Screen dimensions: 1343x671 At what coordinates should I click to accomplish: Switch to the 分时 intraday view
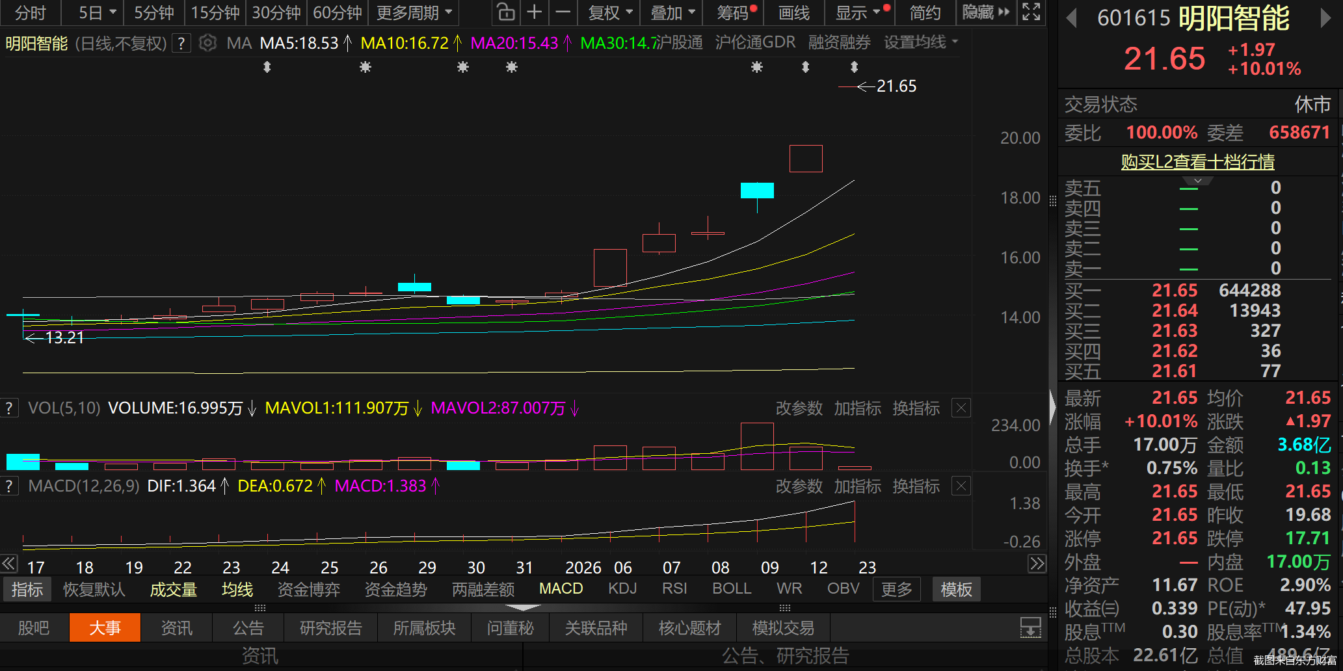[x=31, y=12]
